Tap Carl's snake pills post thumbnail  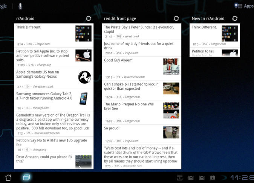click(171, 89)
